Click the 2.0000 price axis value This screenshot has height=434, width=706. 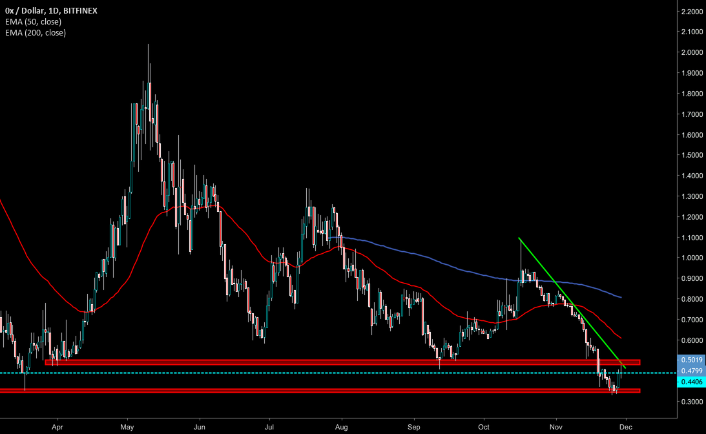click(x=692, y=52)
